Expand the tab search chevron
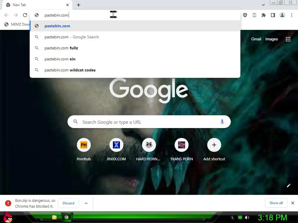Image resolution: width=298 pixels, height=223 pixels. pos(263,5)
